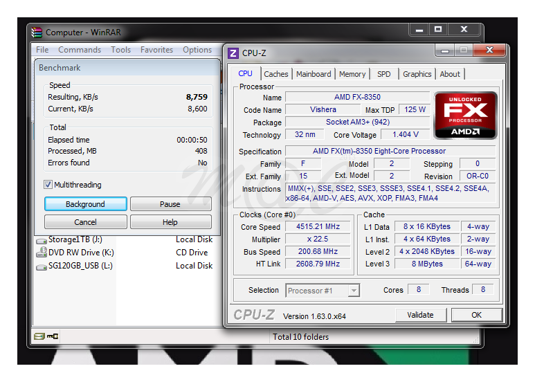Switch to the Mainboard tab
This screenshot has height=382, width=535.
(x=314, y=74)
